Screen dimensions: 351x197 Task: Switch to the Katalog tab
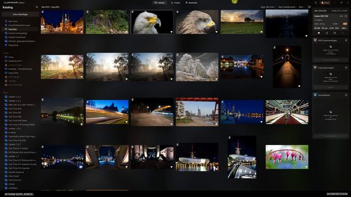[x=160, y=3]
